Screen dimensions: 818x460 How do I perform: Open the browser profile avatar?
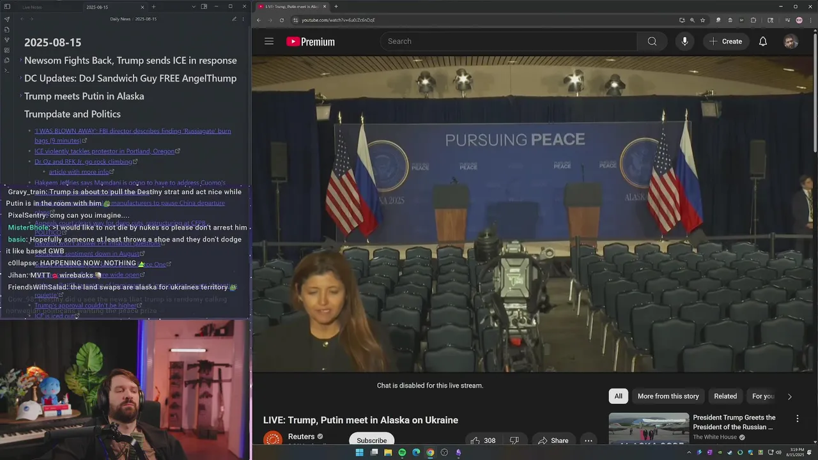799,20
